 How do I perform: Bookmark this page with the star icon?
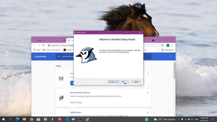(x=162, y=45)
